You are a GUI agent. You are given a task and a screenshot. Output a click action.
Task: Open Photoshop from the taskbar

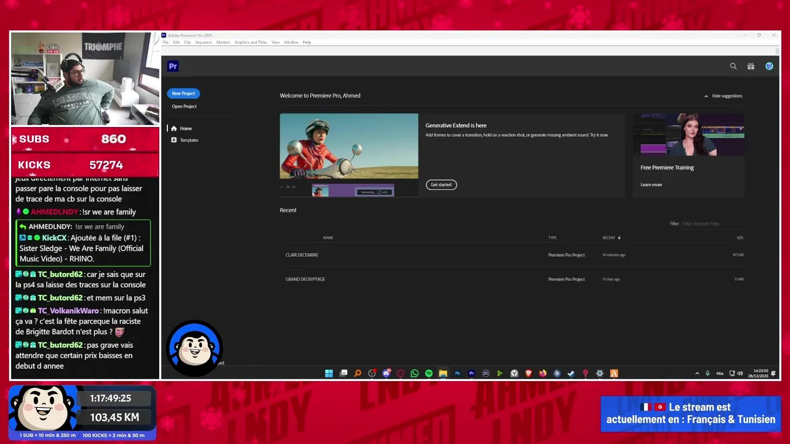(x=457, y=373)
